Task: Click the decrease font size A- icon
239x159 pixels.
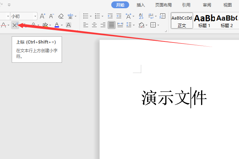Action: click(52, 16)
